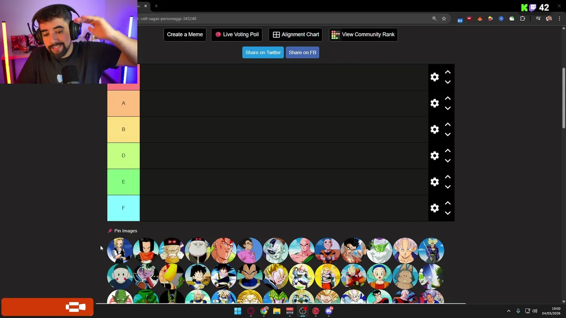This screenshot has height=318, width=566.
Task: Open settings gear for the top tier row
Action: 435,77
